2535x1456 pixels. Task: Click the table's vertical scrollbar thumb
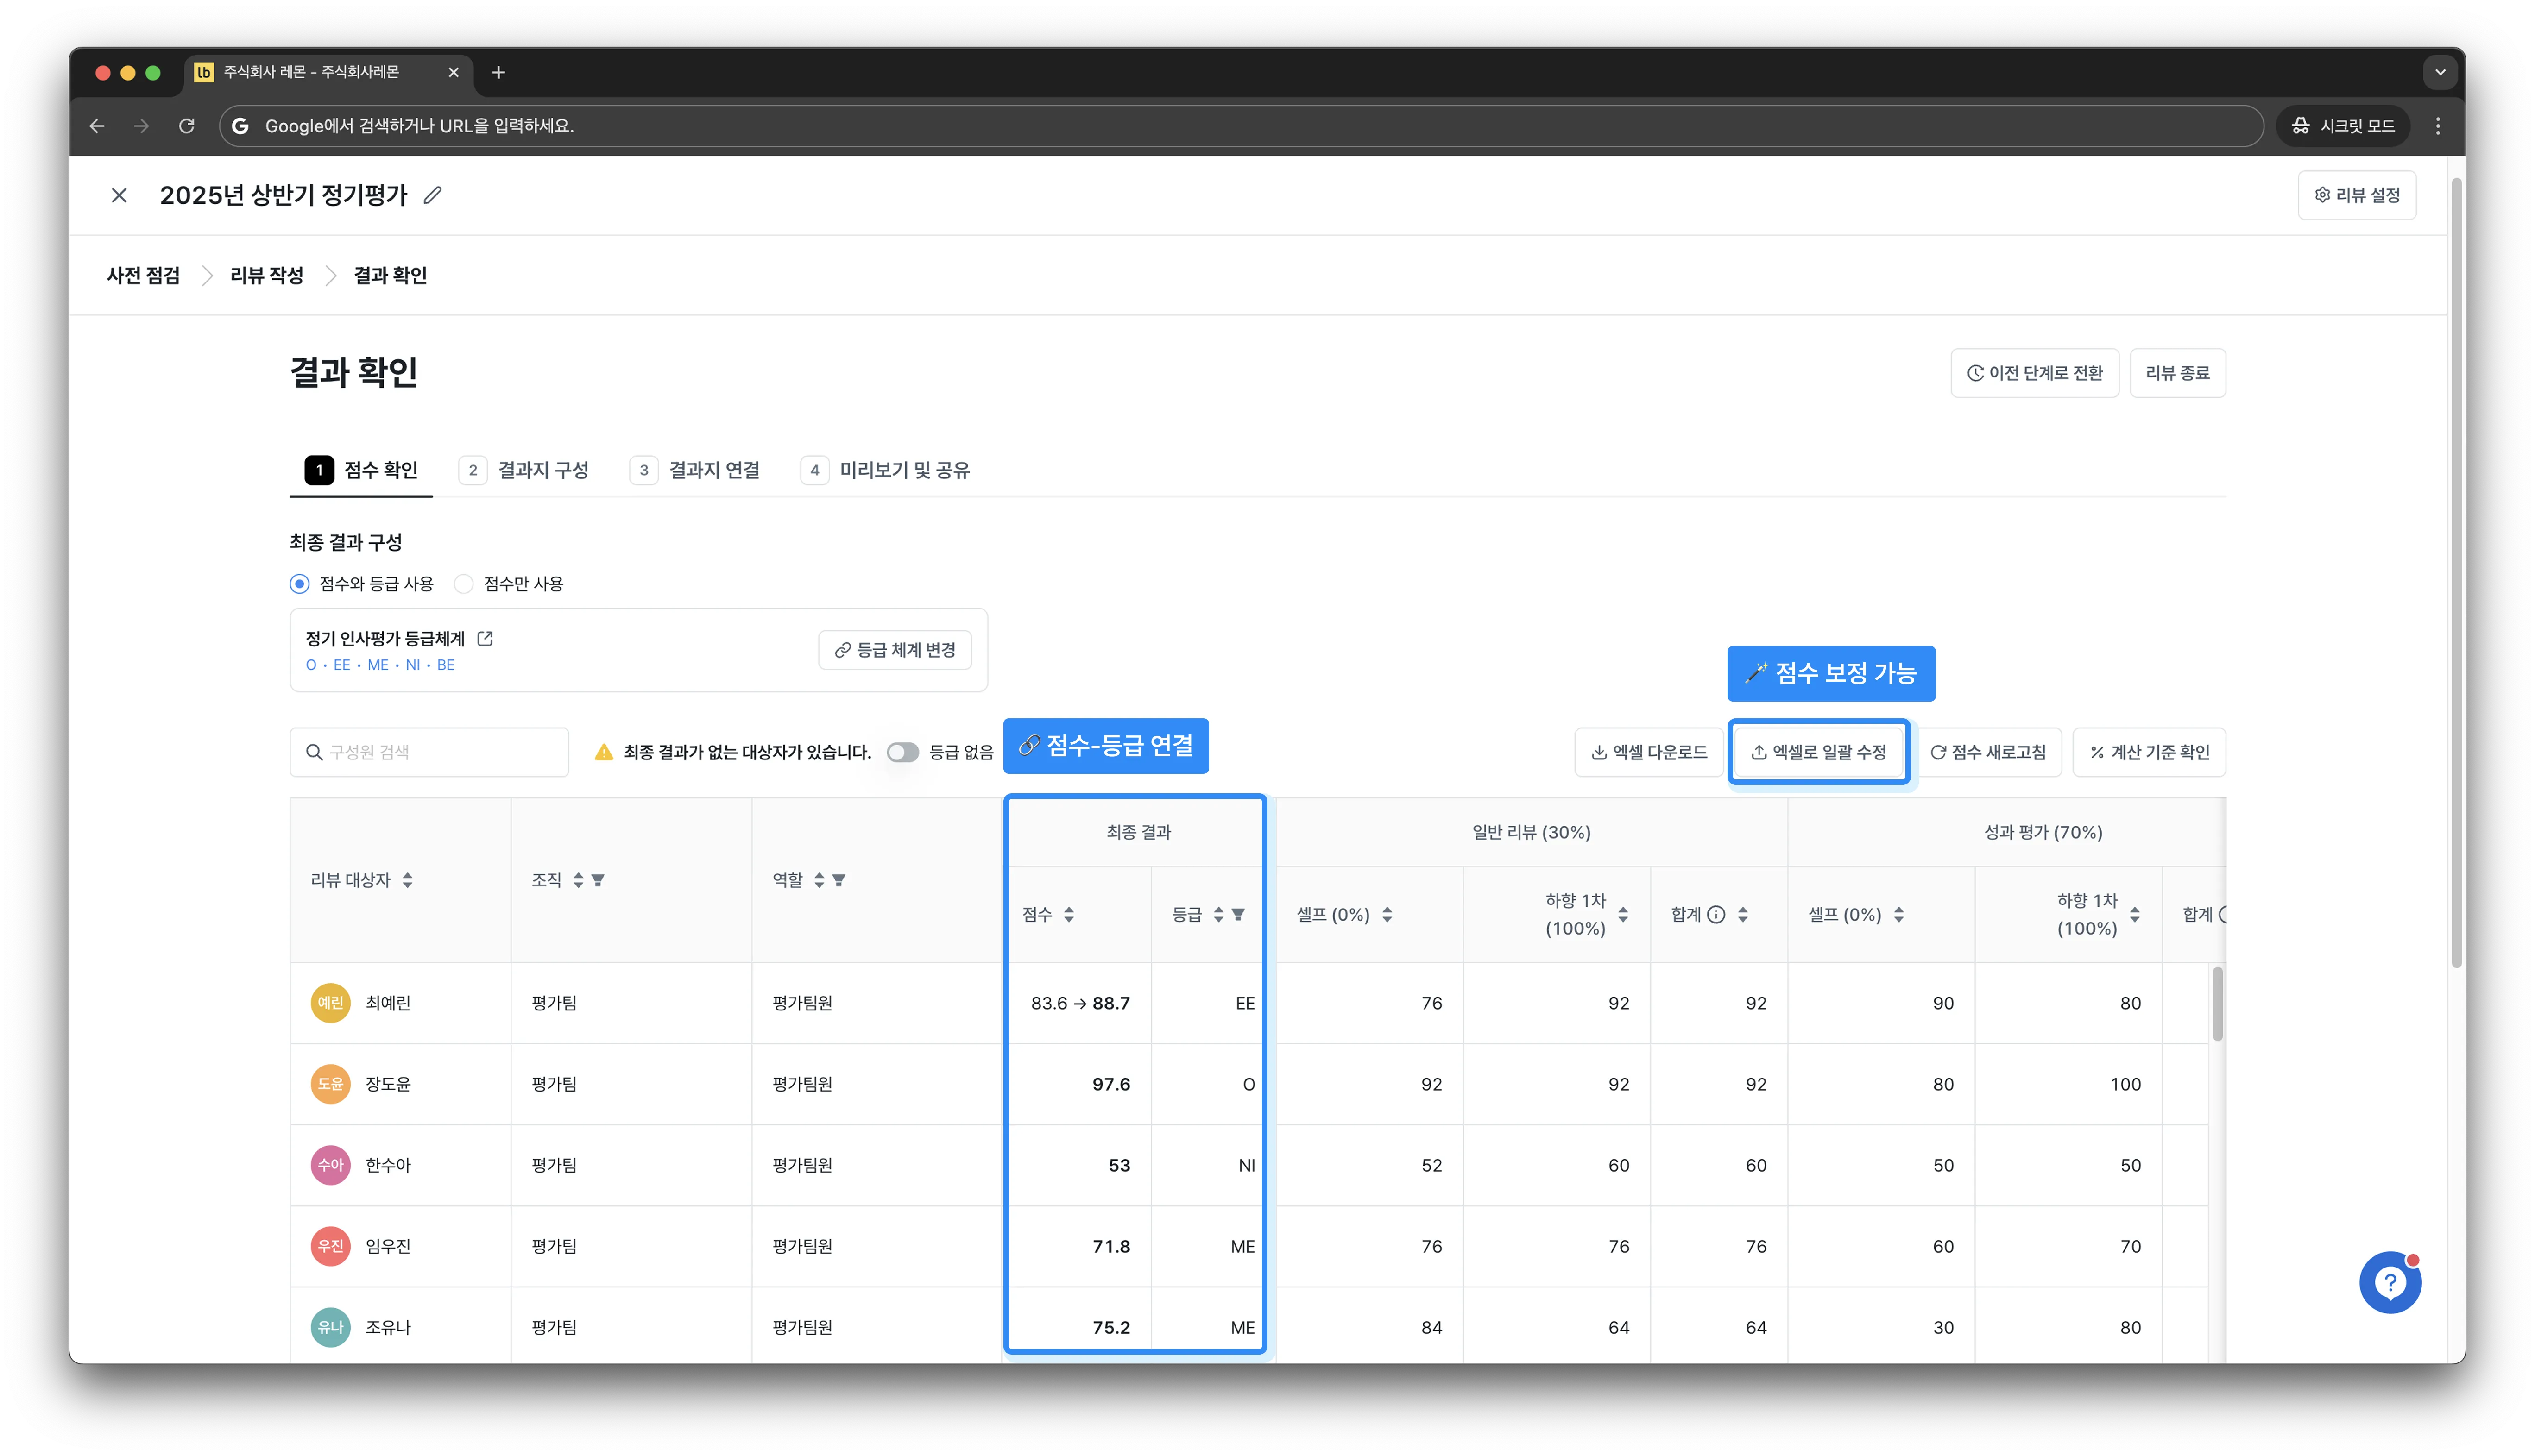2217,1003
